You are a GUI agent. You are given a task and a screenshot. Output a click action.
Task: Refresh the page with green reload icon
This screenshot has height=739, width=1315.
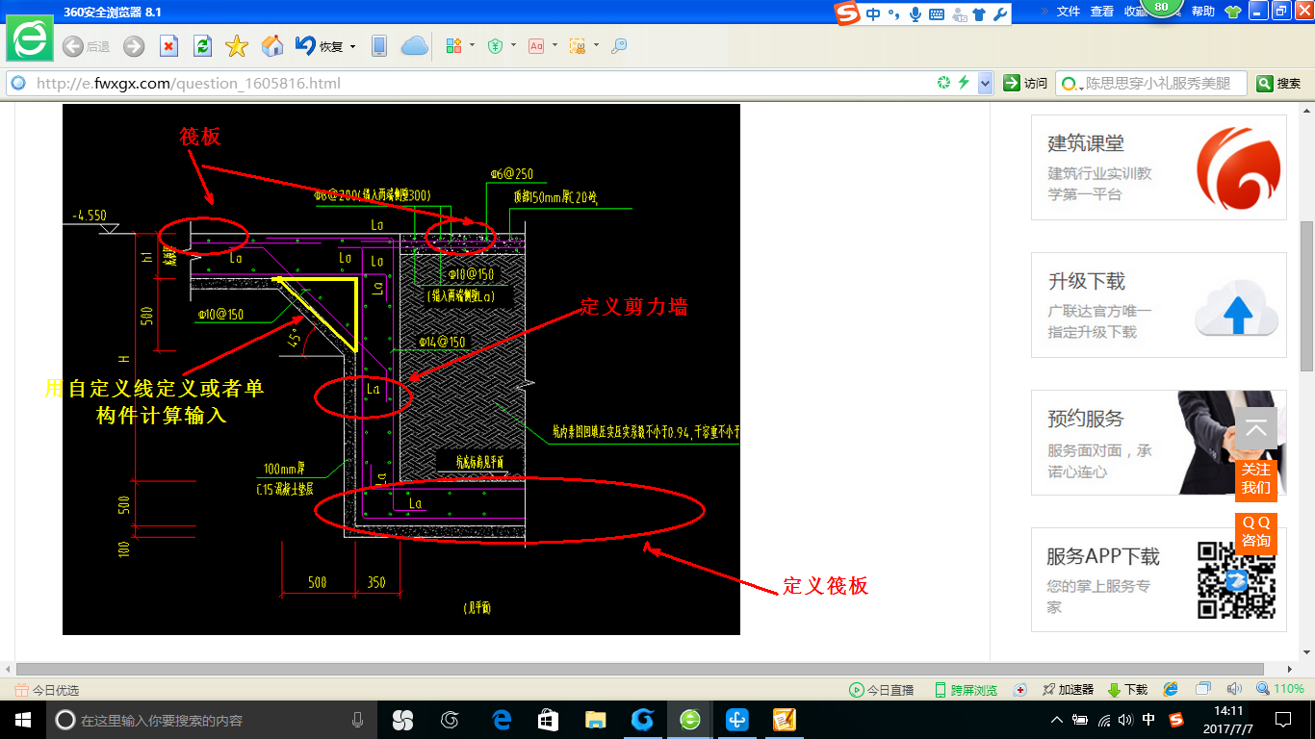tap(202, 46)
